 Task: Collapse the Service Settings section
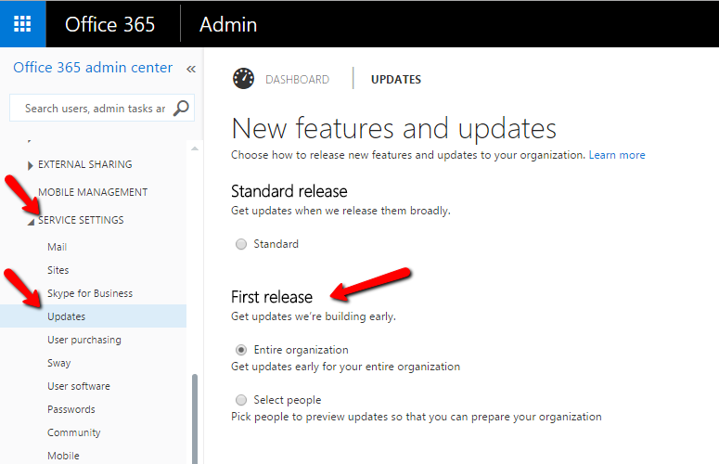pyautogui.click(x=32, y=222)
